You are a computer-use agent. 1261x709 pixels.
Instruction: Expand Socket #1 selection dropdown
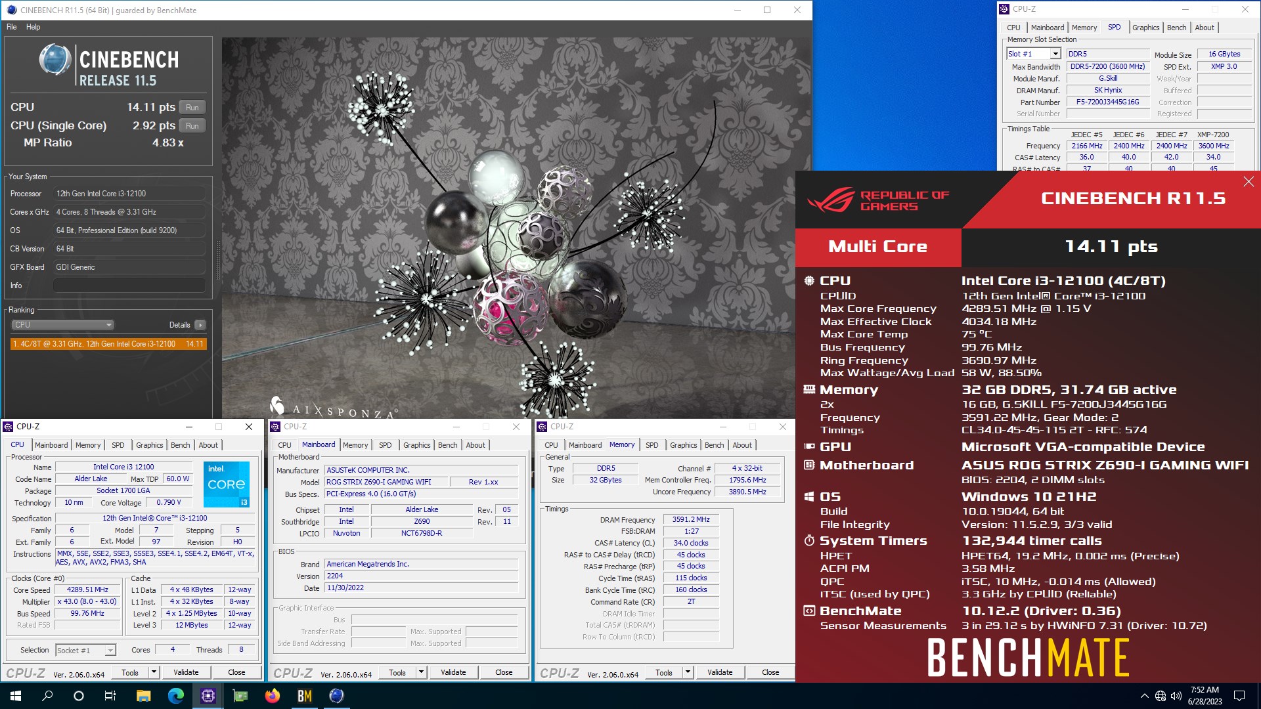pyautogui.click(x=110, y=651)
